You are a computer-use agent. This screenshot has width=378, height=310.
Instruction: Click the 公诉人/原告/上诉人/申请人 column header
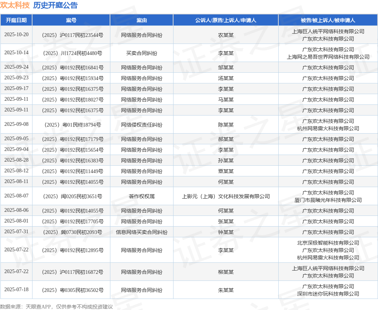tap(226, 20)
